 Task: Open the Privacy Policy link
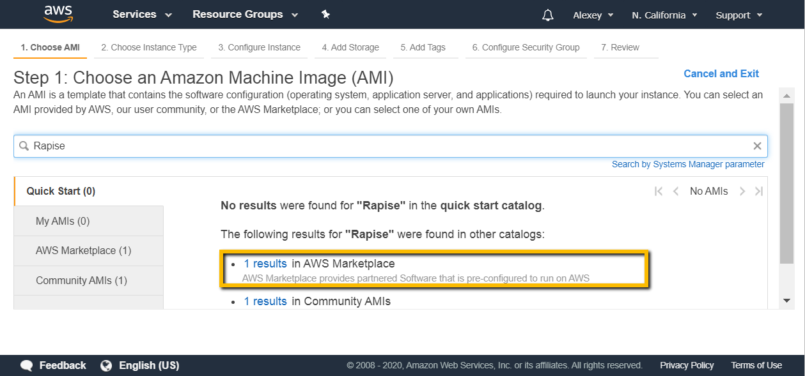pyautogui.click(x=687, y=365)
